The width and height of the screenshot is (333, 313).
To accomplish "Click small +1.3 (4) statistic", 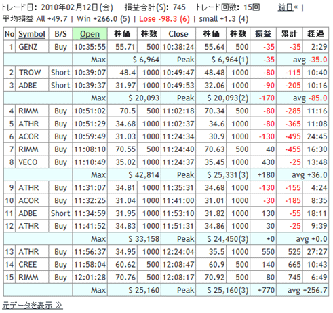I will [x=224, y=19].
